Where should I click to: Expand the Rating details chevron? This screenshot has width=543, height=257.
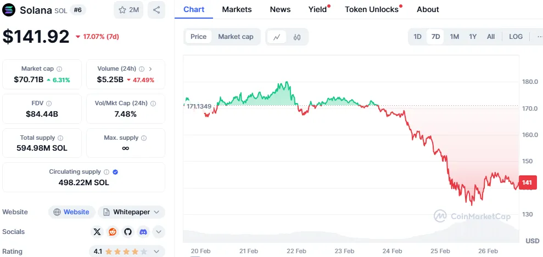(x=158, y=252)
